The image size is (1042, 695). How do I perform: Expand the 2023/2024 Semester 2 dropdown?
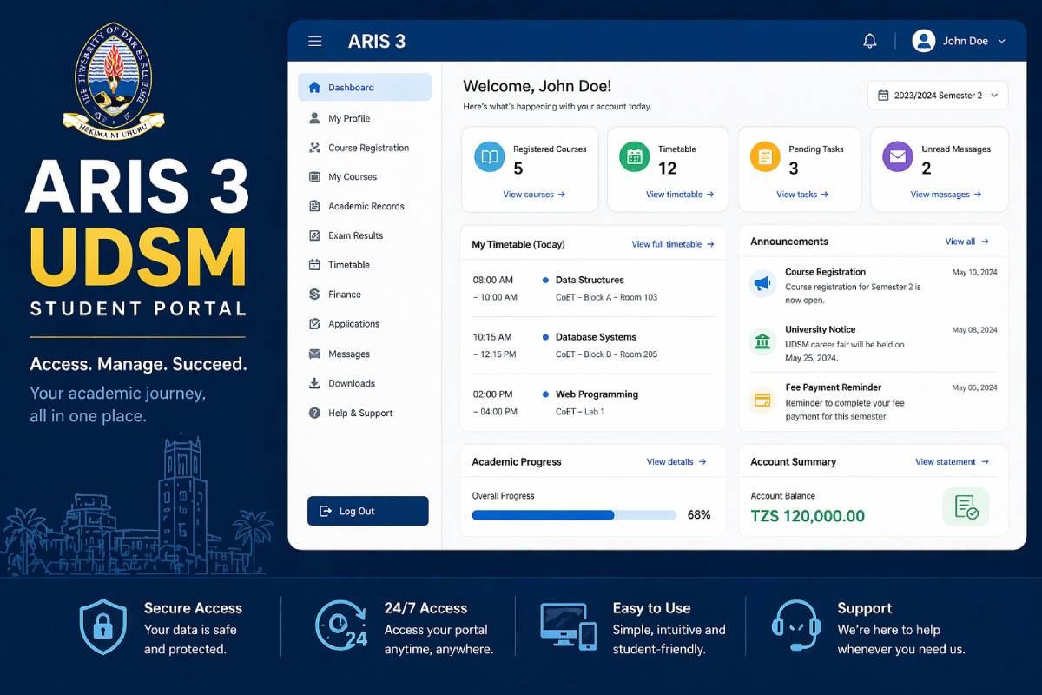(938, 96)
